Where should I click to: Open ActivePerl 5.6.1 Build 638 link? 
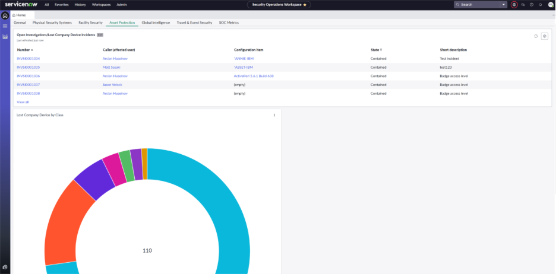click(x=254, y=76)
